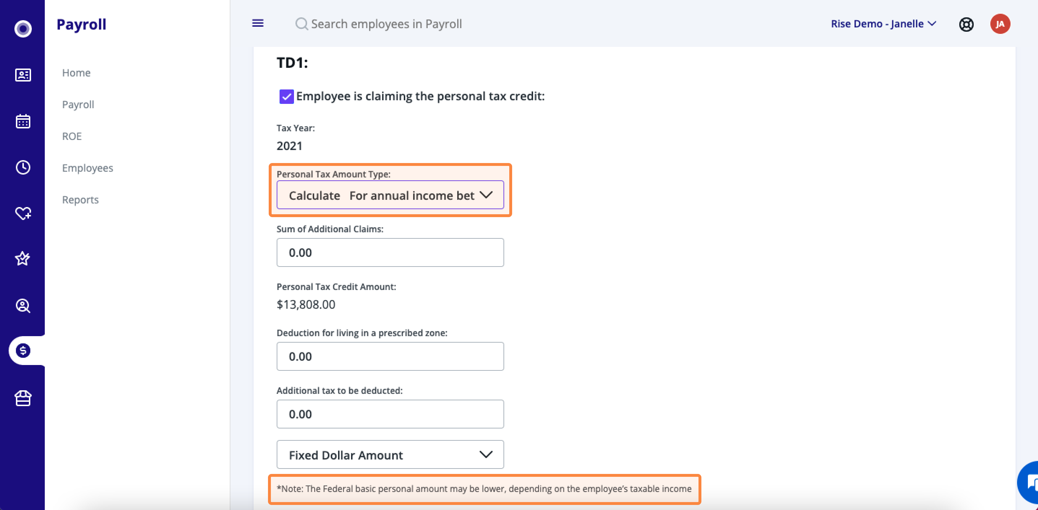Open the ROE menu link
The height and width of the screenshot is (510, 1038).
[72, 136]
